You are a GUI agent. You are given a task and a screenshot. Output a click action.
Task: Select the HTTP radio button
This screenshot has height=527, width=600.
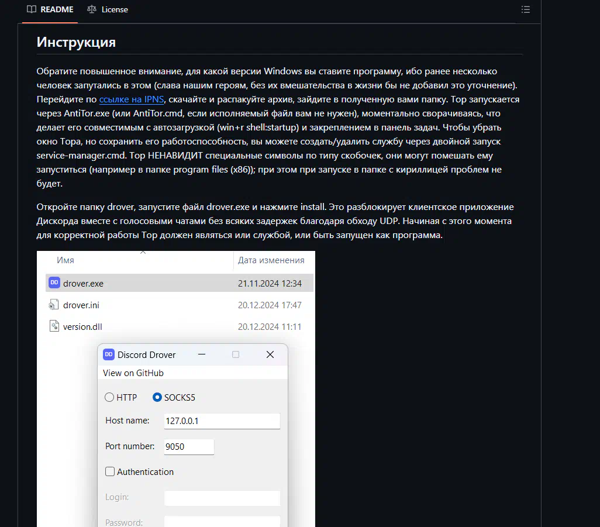tap(109, 397)
